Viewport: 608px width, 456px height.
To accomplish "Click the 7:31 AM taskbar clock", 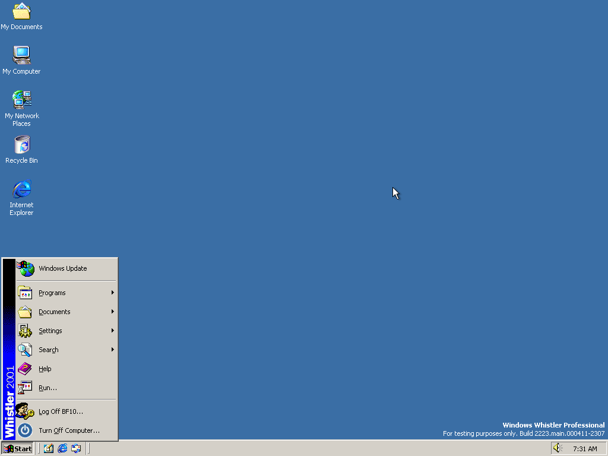I will point(585,449).
